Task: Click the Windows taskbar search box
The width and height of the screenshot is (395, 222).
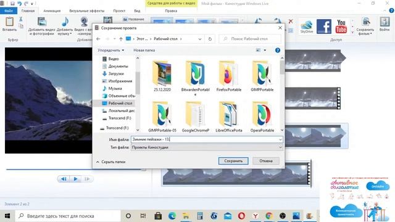Action: (x=68, y=216)
